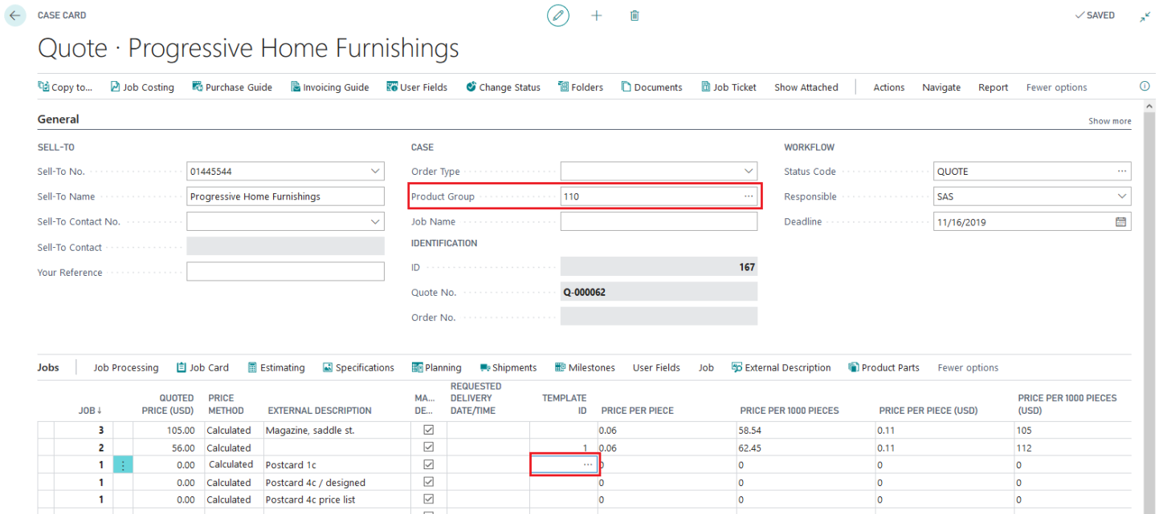This screenshot has height=514, width=1163.
Task: Add a new case with plus icon
Action: 597,15
